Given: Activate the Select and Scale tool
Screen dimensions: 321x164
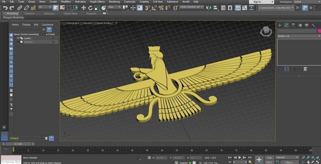Looking at the screenshot, I should coord(97,8).
